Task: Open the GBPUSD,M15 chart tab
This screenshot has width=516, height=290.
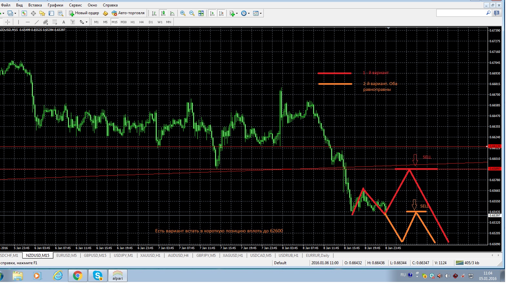Action: pos(95,256)
